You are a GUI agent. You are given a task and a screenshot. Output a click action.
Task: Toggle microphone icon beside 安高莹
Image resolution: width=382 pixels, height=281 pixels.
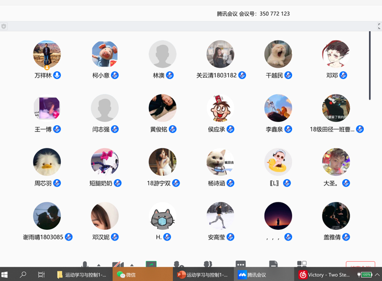tap(230, 237)
